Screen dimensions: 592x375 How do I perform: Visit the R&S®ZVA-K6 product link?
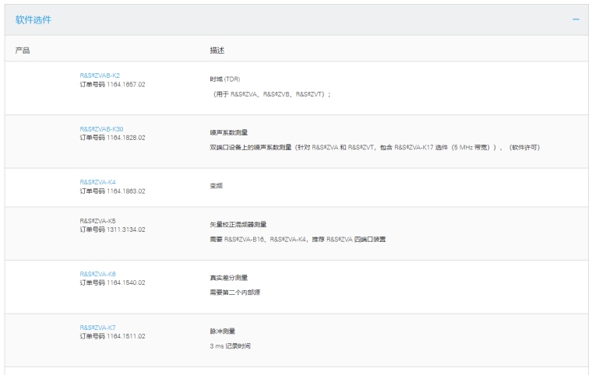97,274
